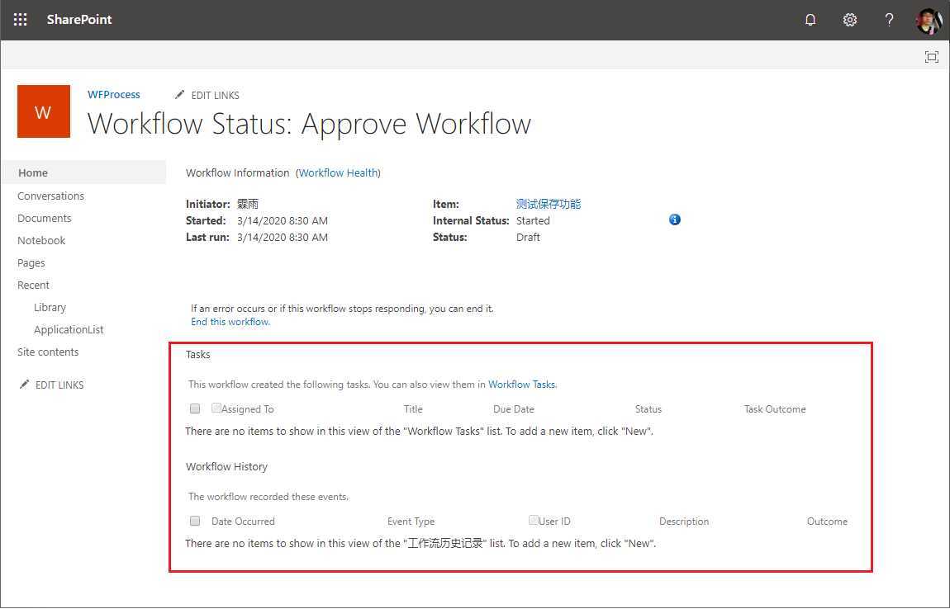The height and width of the screenshot is (609, 950).
Task: Tick the checkbox beside Assigned To column
Action: [216, 408]
